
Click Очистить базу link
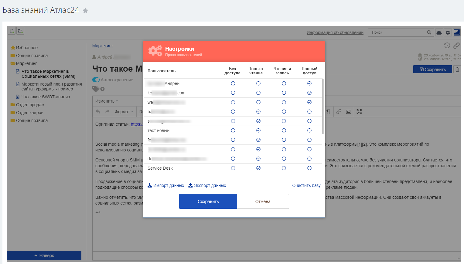[x=306, y=185]
